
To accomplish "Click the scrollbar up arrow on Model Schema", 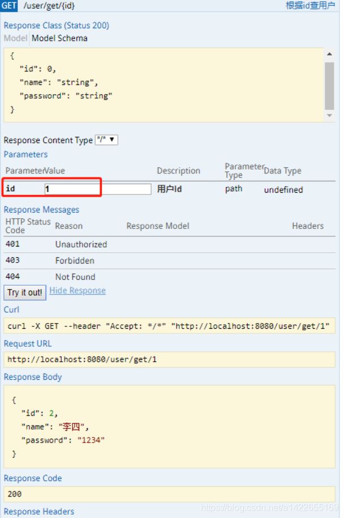I will 329,53.
